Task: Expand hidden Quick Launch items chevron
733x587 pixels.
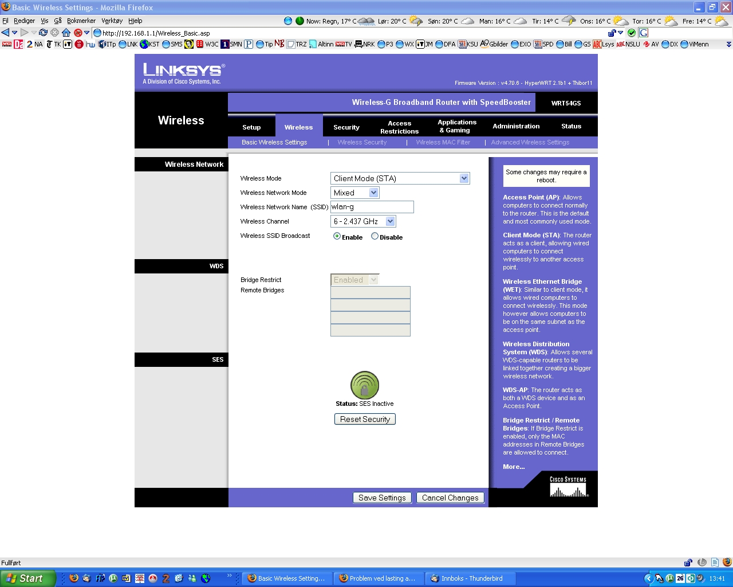Action: coord(230,576)
